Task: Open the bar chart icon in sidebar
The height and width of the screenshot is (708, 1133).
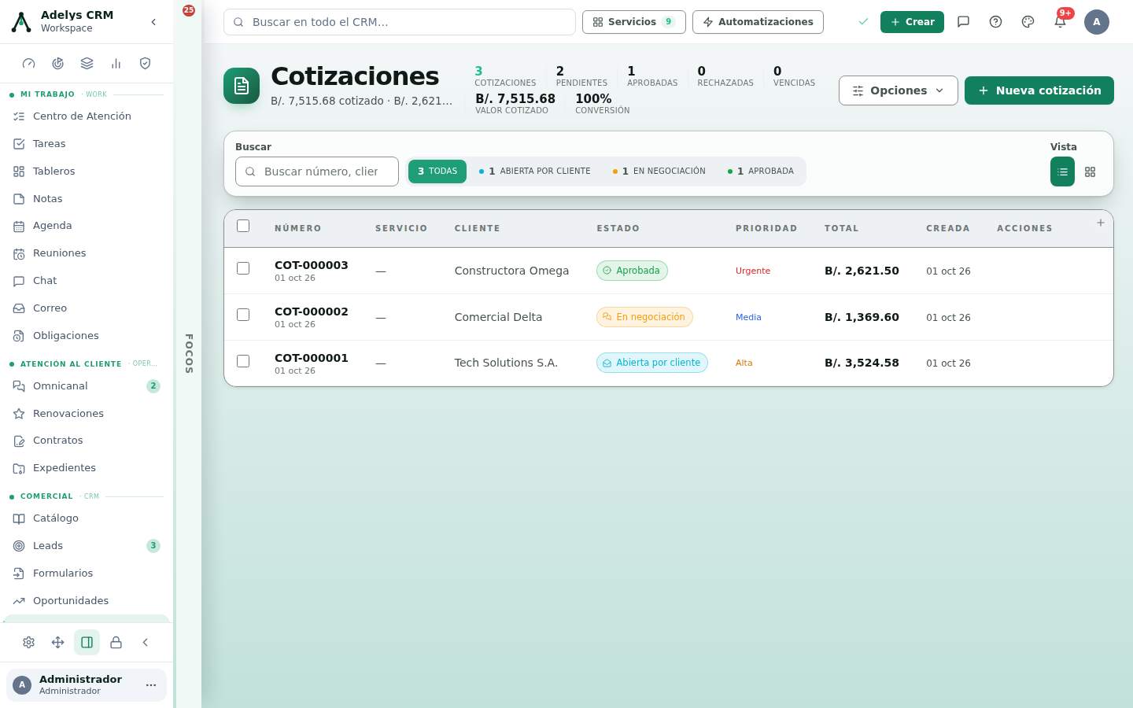Action: [116, 64]
